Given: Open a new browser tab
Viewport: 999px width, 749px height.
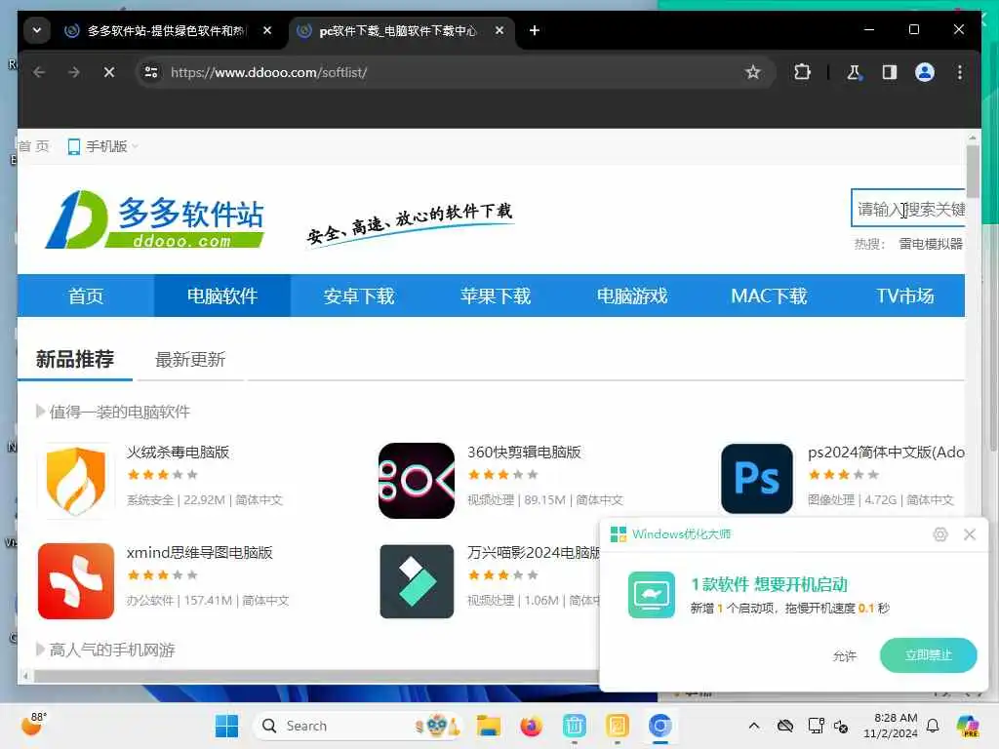Looking at the screenshot, I should pos(535,30).
